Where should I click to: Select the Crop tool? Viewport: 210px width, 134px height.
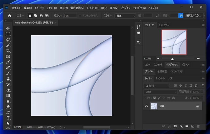(8, 51)
